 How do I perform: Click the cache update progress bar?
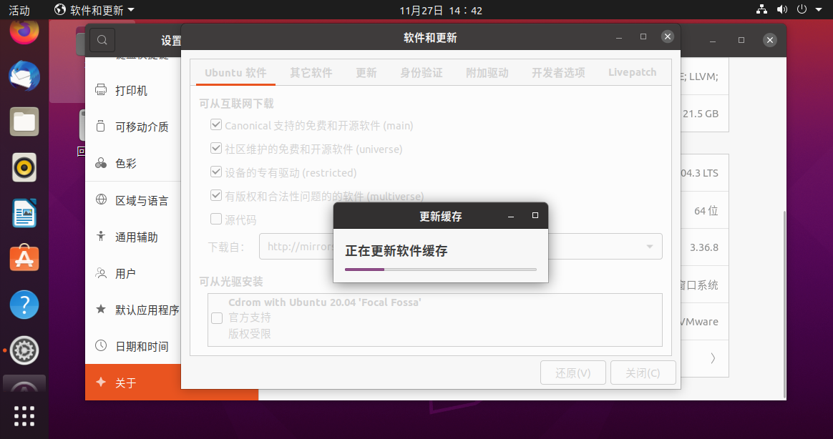click(440, 270)
